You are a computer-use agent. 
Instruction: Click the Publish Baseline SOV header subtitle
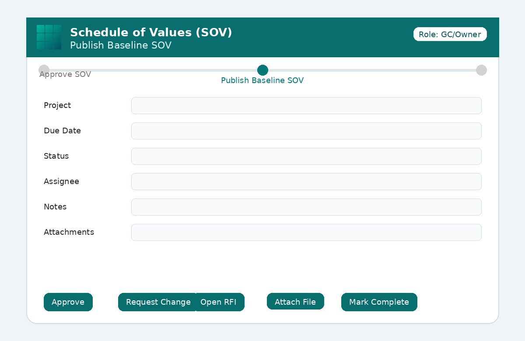point(121,45)
